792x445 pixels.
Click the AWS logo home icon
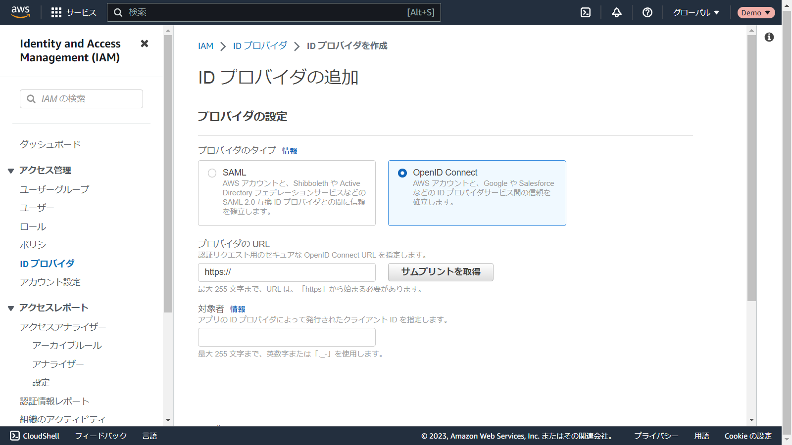pyautogui.click(x=20, y=12)
